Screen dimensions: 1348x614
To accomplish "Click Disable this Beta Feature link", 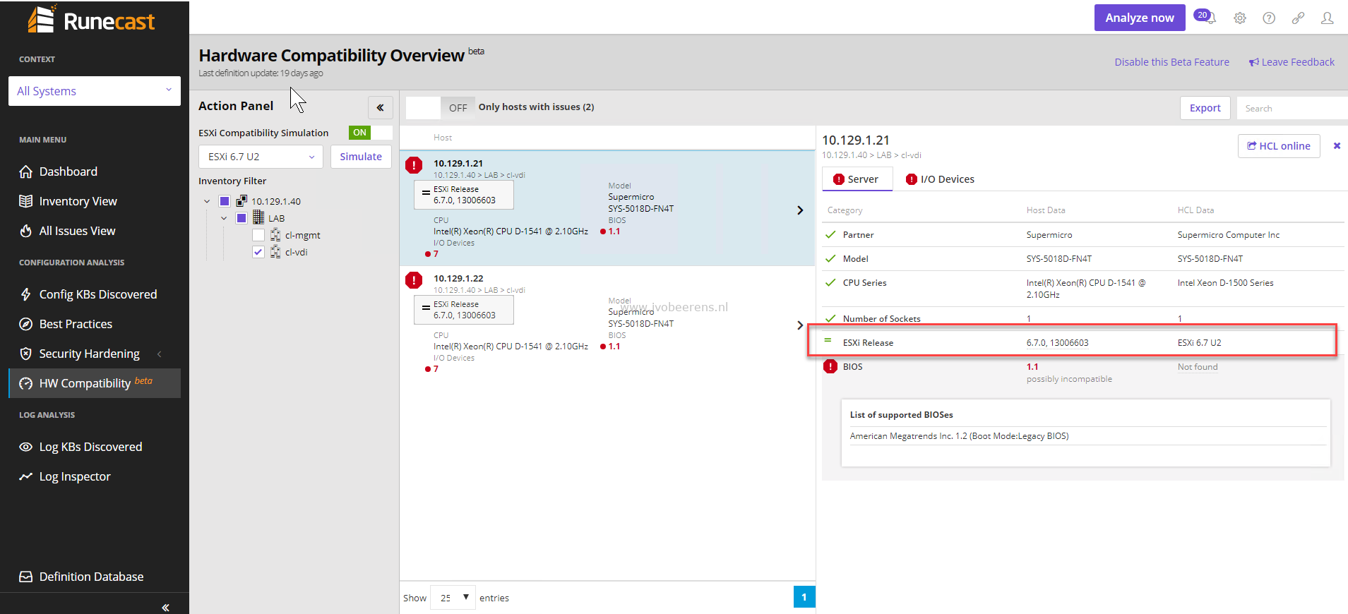I will pos(1172,62).
